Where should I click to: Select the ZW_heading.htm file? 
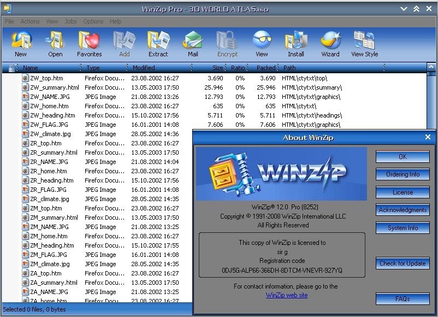[x=52, y=115]
